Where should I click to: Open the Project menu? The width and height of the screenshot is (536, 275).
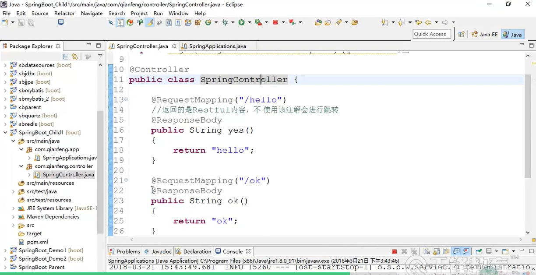click(x=139, y=13)
